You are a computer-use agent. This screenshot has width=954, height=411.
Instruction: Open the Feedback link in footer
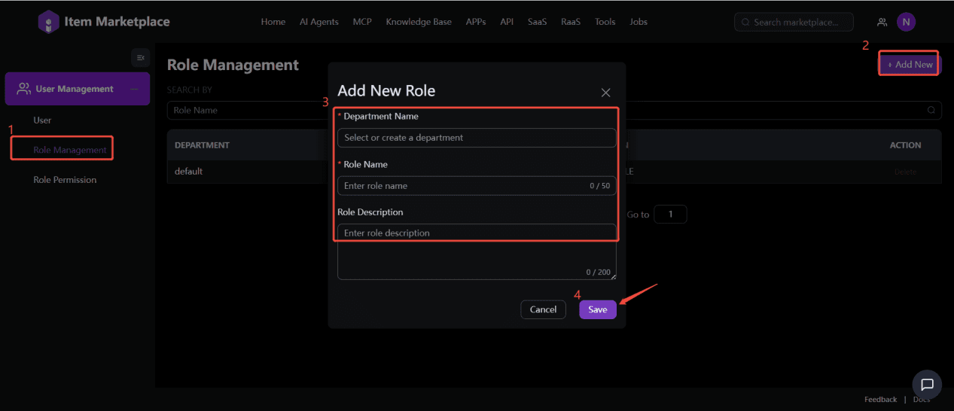point(880,400)
